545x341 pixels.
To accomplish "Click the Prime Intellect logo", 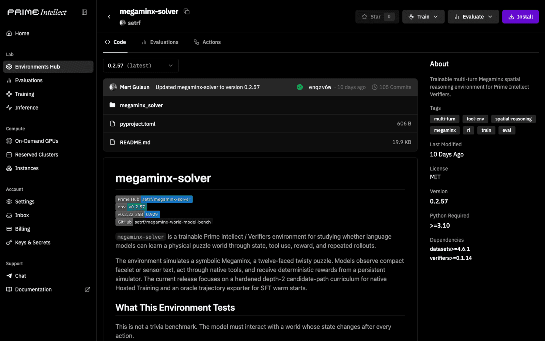I will 37,12.
